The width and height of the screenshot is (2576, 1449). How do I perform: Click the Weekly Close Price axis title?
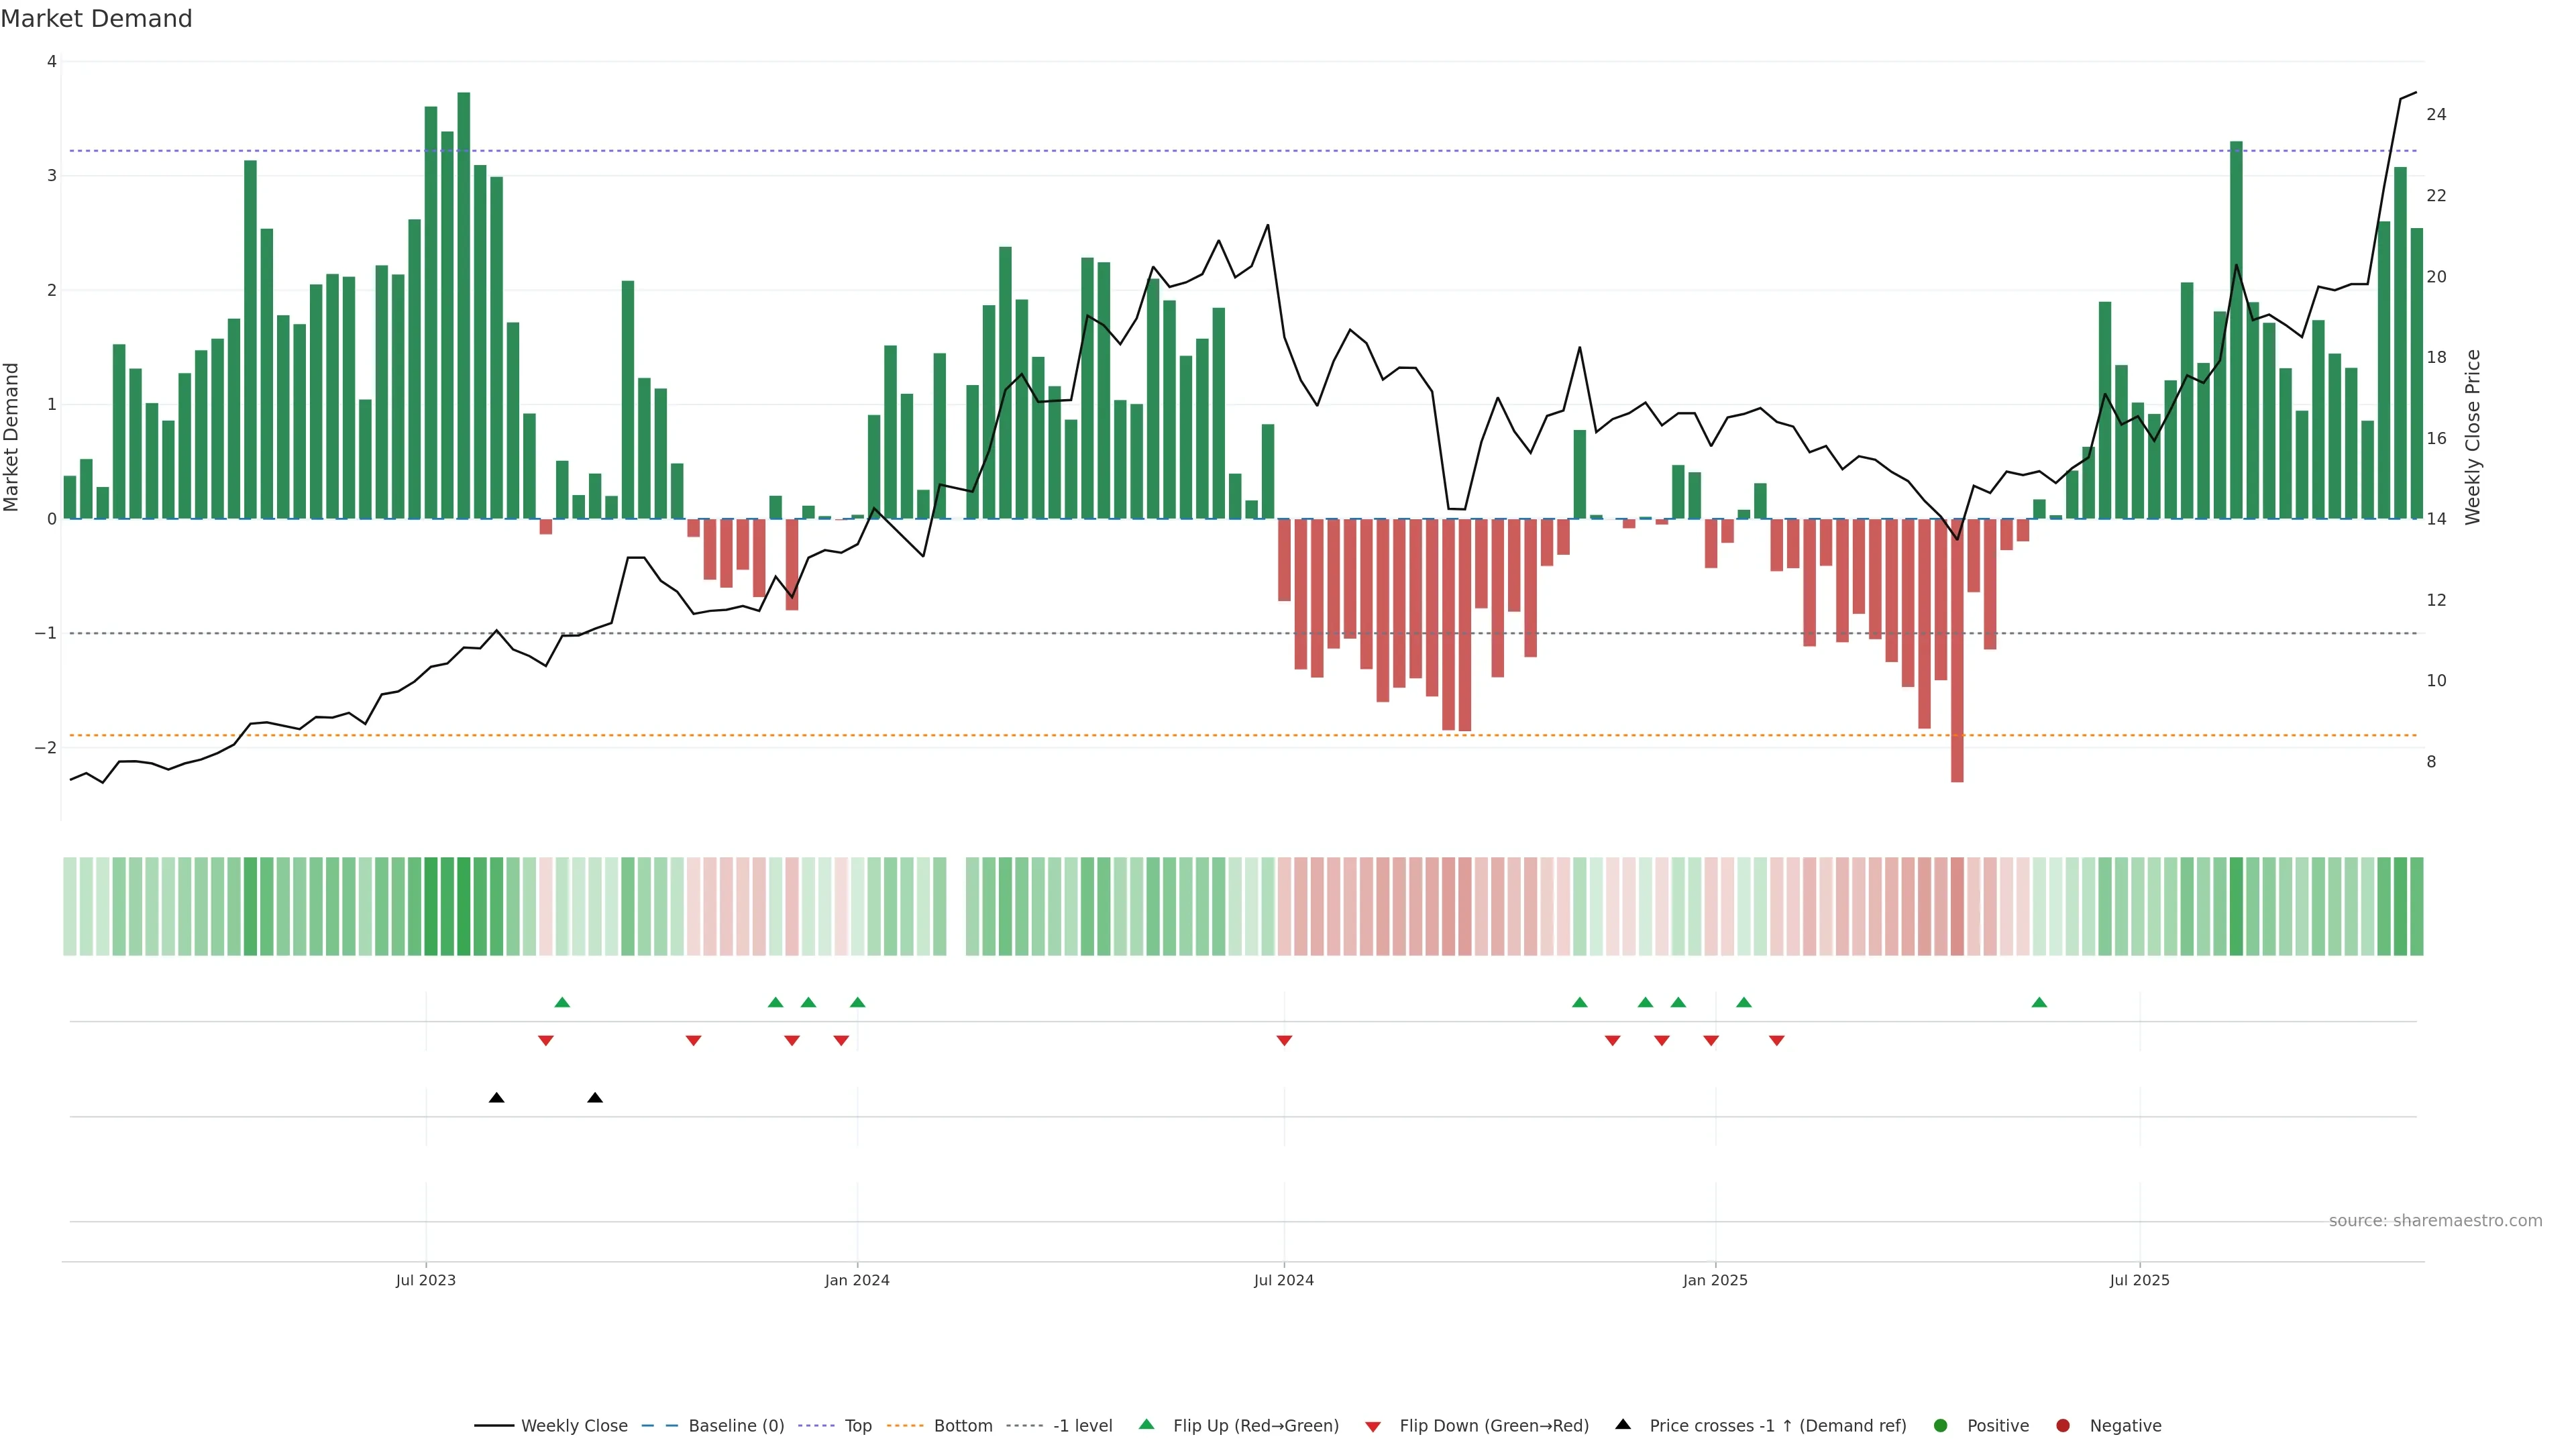click(x=2473, y=437)
